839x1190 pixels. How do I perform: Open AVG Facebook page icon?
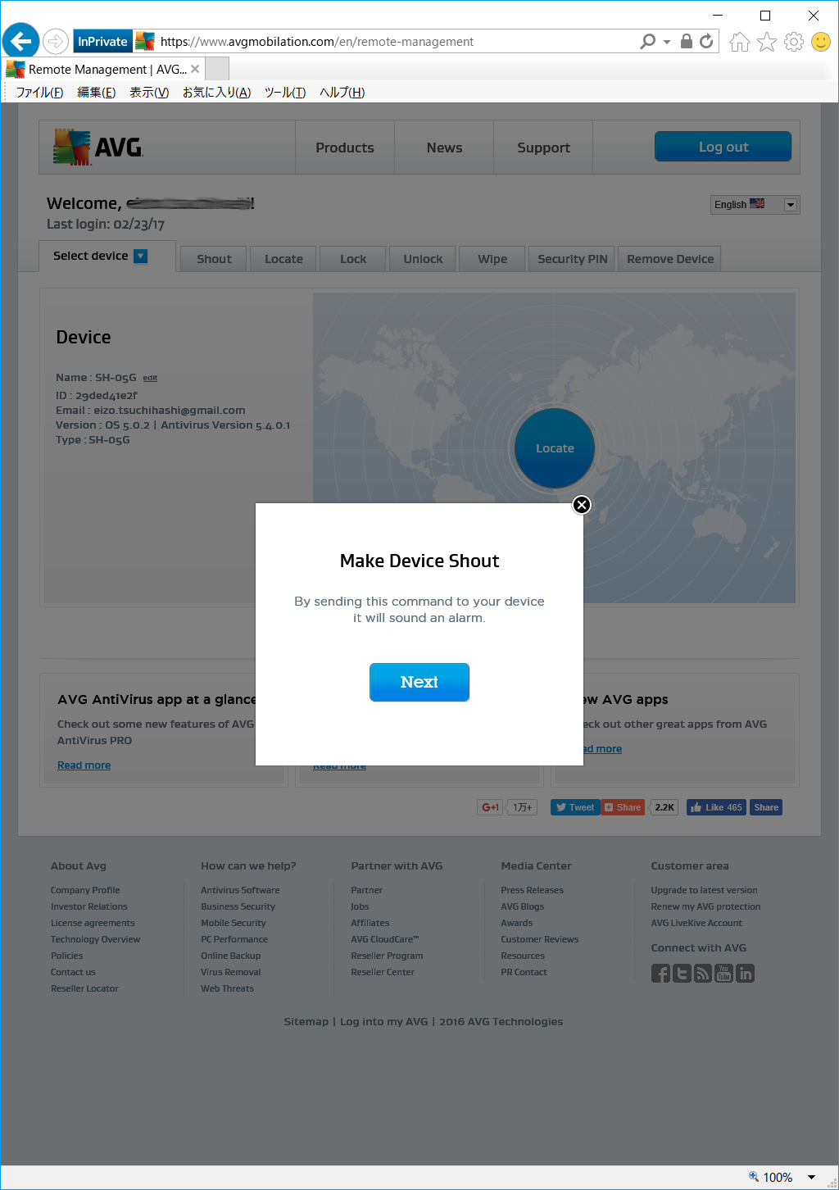click(660, 973)
